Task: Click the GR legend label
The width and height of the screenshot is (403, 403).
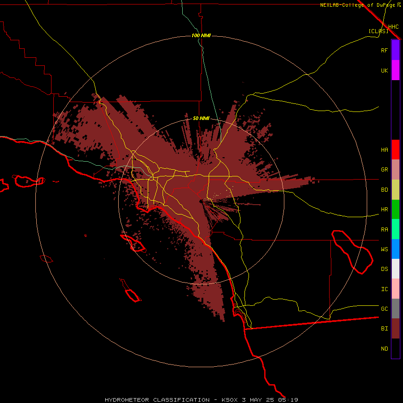Action: click(384, 170)
